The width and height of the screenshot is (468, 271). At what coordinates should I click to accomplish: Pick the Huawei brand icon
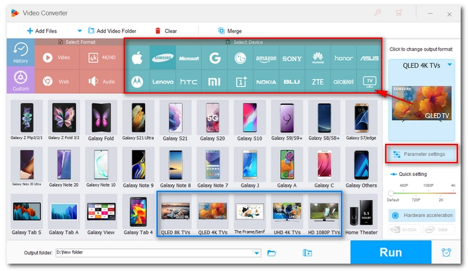coord(318,58)
